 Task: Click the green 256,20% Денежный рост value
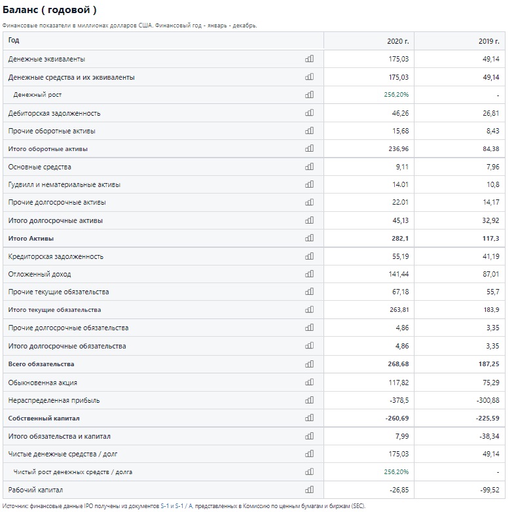pos(396,95)
